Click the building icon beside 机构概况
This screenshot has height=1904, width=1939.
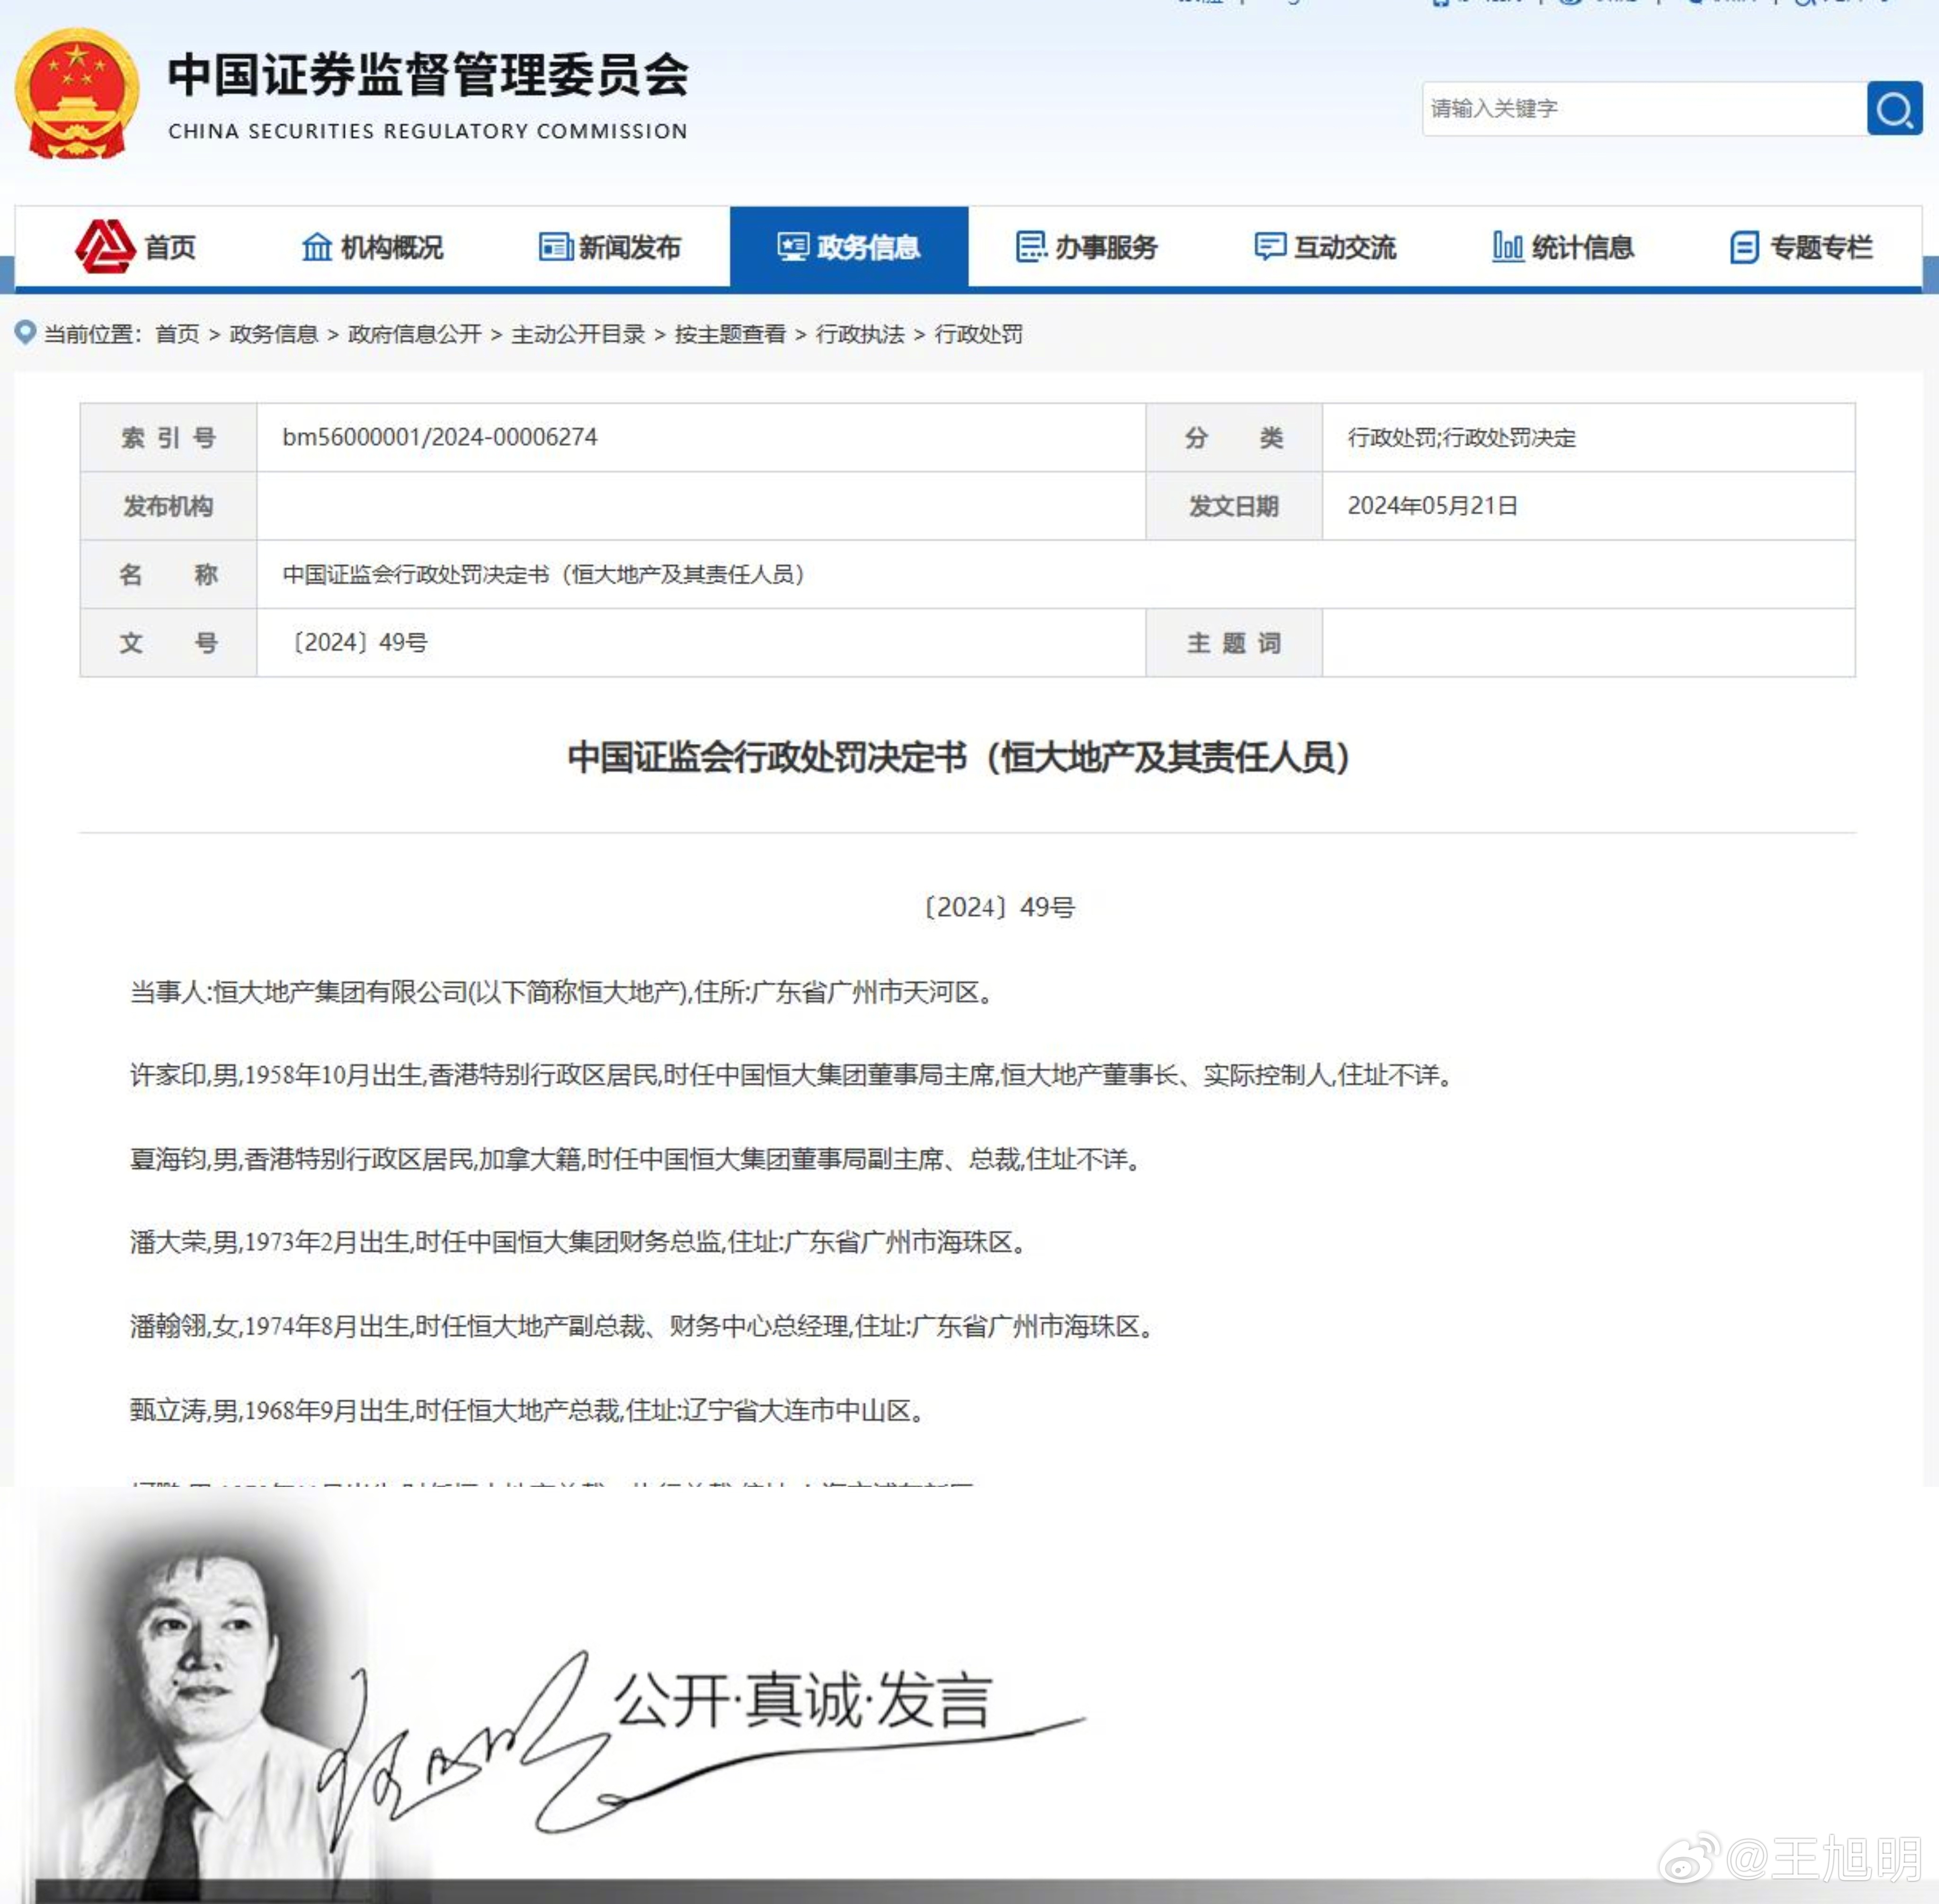[x=317, y=246]
